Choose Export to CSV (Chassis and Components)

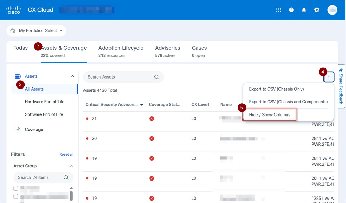289,102
